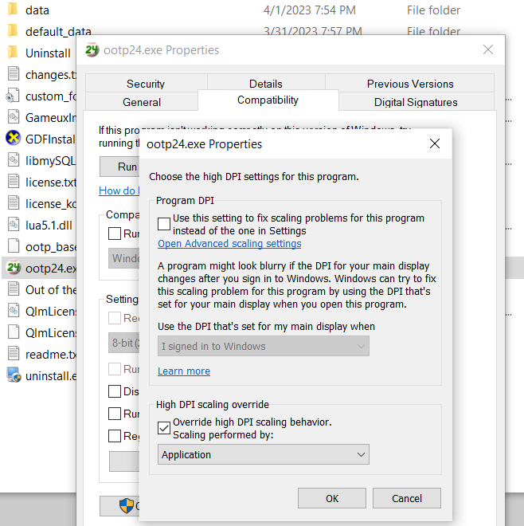Toggle the checkbox starting with Dis
This screenshot has height=526, width=524.
[115, 391]
